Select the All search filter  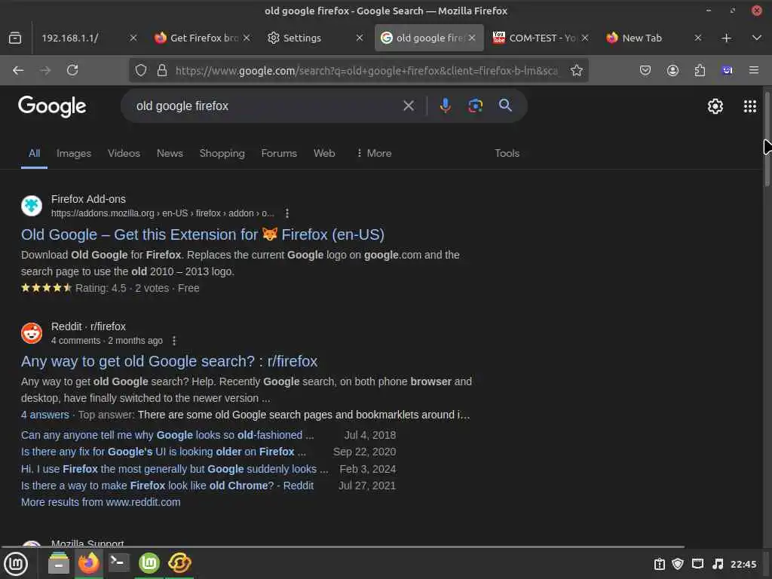tap(34, 153)
